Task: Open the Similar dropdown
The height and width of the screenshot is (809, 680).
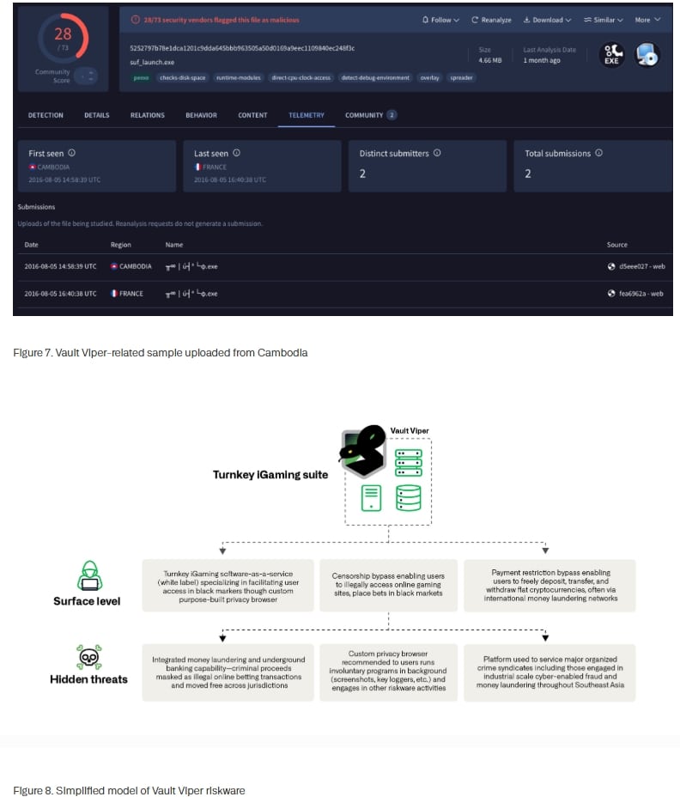Action: [x=603, y=20]
